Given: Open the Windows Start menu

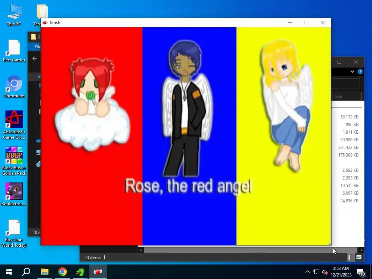Looking at the screenshot, I should pos(9,272).
